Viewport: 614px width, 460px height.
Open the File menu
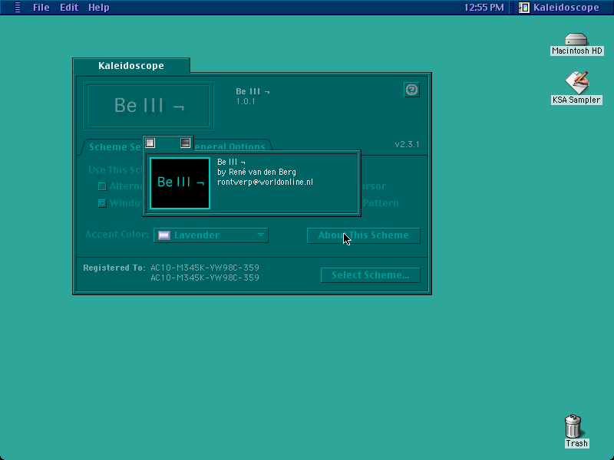(x=41, y=8)
